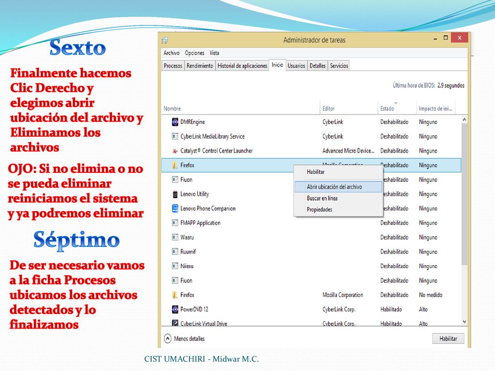Switch to the Procesos tab
The height and width of the screenshot is (371, 495).
pyautogui.click(x=173, y=66)
